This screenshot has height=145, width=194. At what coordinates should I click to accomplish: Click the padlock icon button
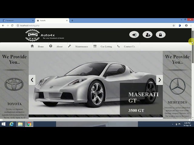(x=161, y=35)
